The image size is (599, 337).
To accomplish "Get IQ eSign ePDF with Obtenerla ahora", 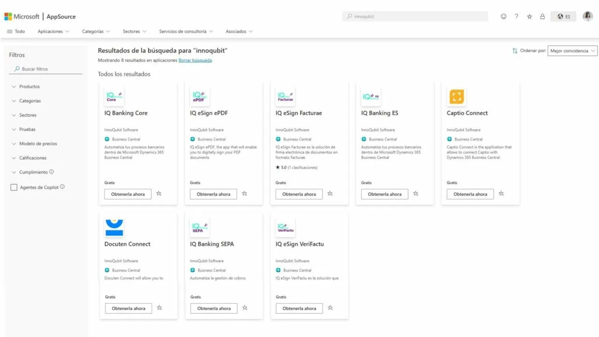I will 213,194.
